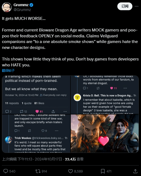Open the tweet's reply comments icon
Image resolution: width=141 pixels, height=176 pixels.
pyautogui.click(x=6, y=171)
